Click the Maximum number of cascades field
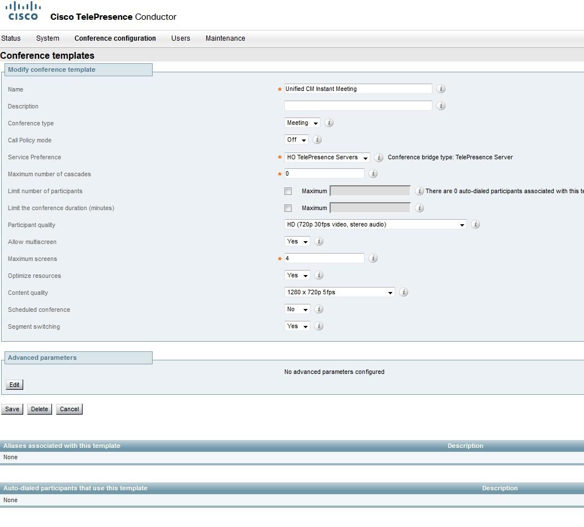This screenshot has width=584, height=527. pyautogui.click(x=325, y=173)
